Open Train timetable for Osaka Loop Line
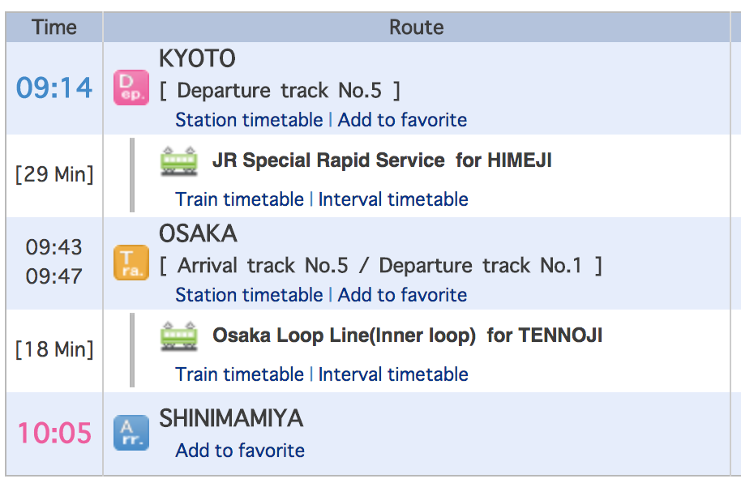 (x=239, y=374)
